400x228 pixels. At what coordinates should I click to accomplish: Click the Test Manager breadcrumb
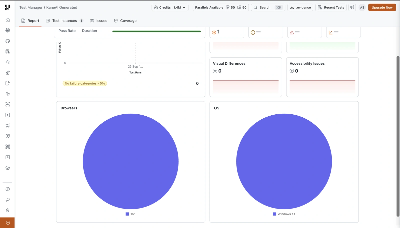[31, 7]
